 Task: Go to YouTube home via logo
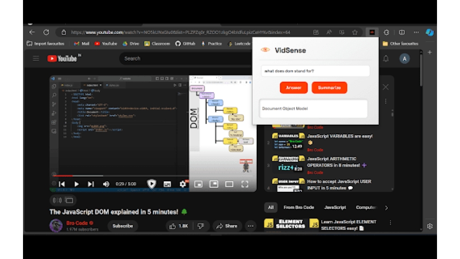pyautogui.click(x=63, y=59)
